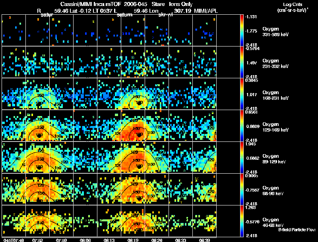Viewport: 318px width, 242px height.
Task: Open the 129-169 keV panel at 08:19
Action: (x=133, y=126)
